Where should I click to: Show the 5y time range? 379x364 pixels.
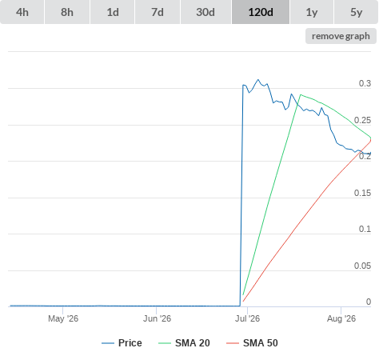357,12
